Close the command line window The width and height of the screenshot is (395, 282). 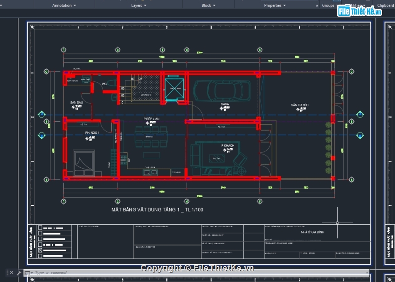point(12,273)
